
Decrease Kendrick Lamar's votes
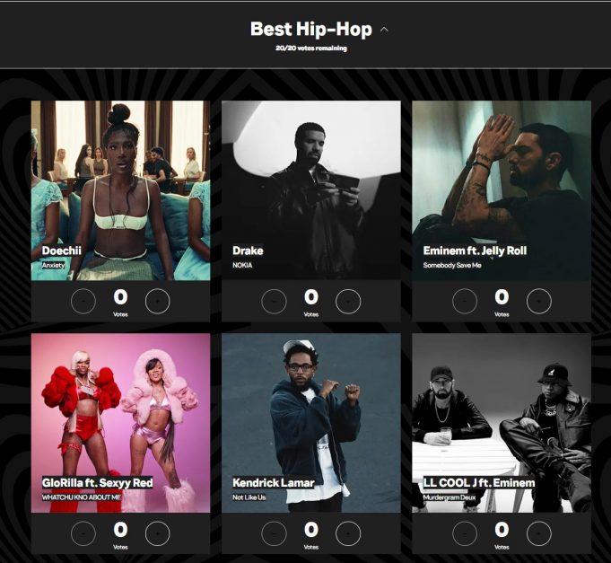pos(274,533)
